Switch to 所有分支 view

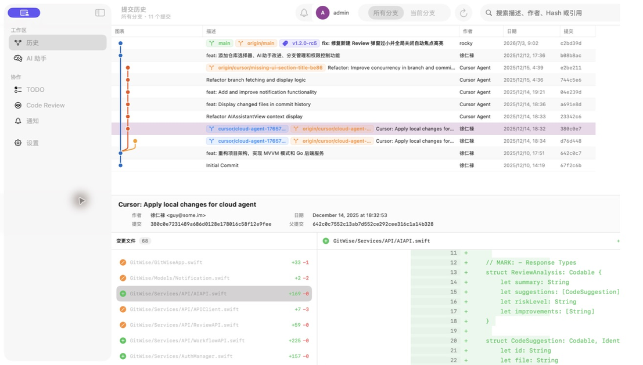[386, 13]
